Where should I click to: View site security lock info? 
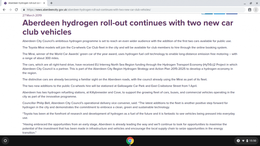(x=24, y=10)
